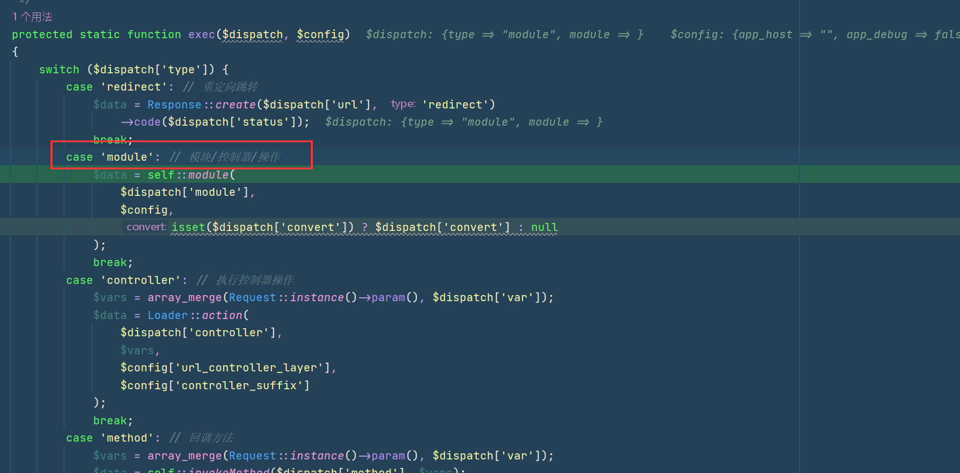Click the 回调方法 comment
The width and height of the screenshot is (960, 473).
[211, 438]
